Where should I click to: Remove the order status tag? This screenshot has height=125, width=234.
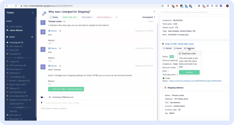click(x=92, y=17)
